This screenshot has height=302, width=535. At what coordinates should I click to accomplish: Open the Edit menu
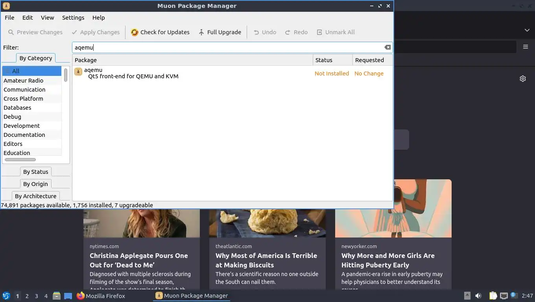pos(28,18)
